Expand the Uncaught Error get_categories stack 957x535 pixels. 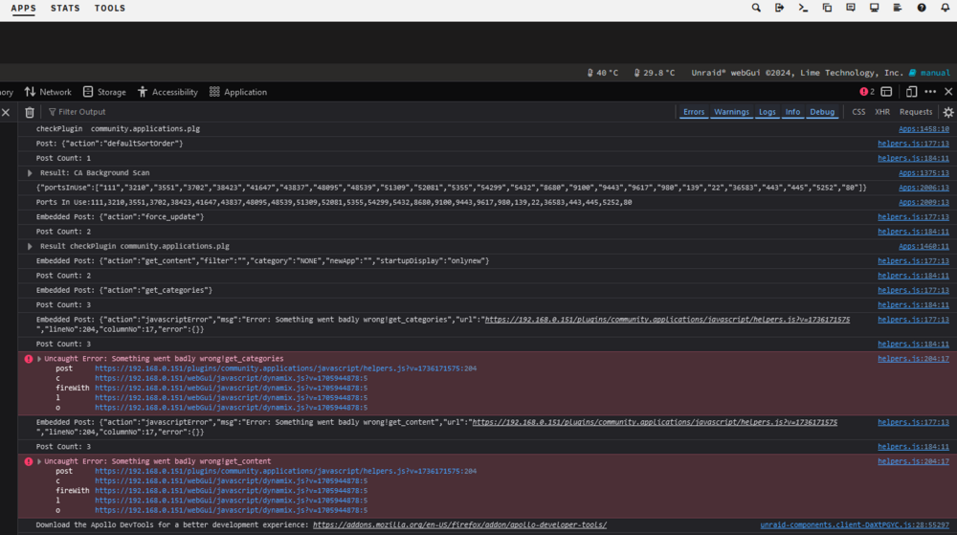39,359
